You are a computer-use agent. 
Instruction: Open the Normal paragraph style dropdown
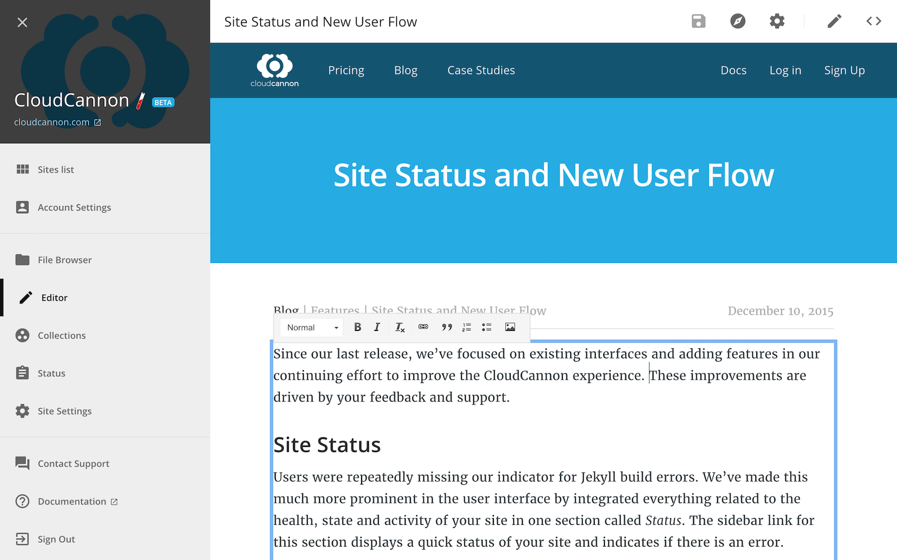coord(312,328)
